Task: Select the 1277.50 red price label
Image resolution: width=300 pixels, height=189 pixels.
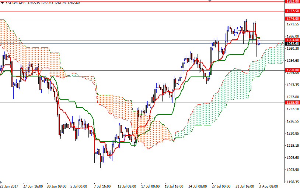Action: click(x=292, y=11)
